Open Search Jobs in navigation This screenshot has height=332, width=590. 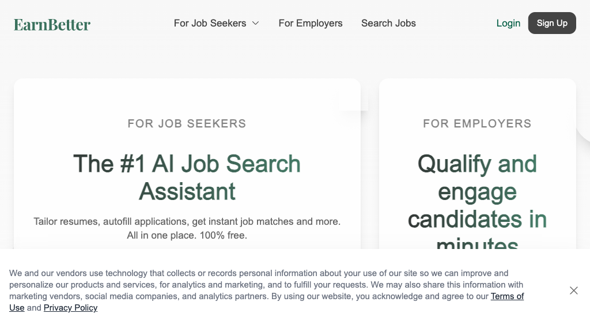tap(388, 23)
